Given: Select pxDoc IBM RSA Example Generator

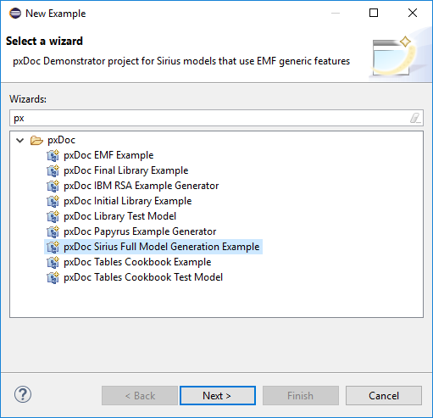Looking at the screenshot, I should [142, 186].
